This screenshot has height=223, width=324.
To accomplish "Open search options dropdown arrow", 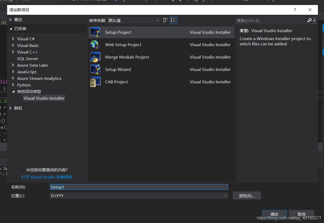I will (x=314, y=20).
